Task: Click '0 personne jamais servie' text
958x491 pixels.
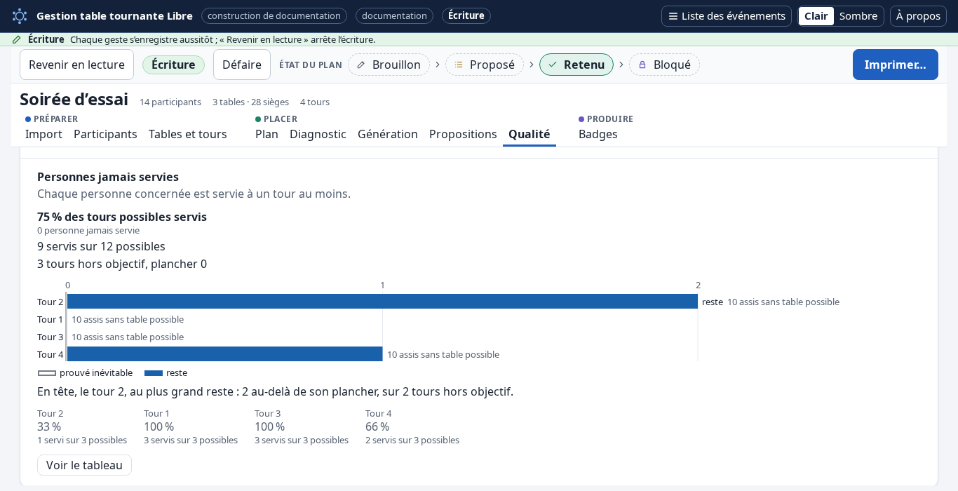Action: 88,230
